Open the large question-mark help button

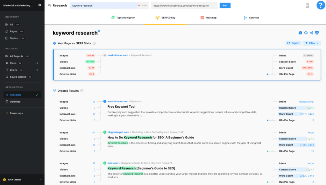coord(321,5)
